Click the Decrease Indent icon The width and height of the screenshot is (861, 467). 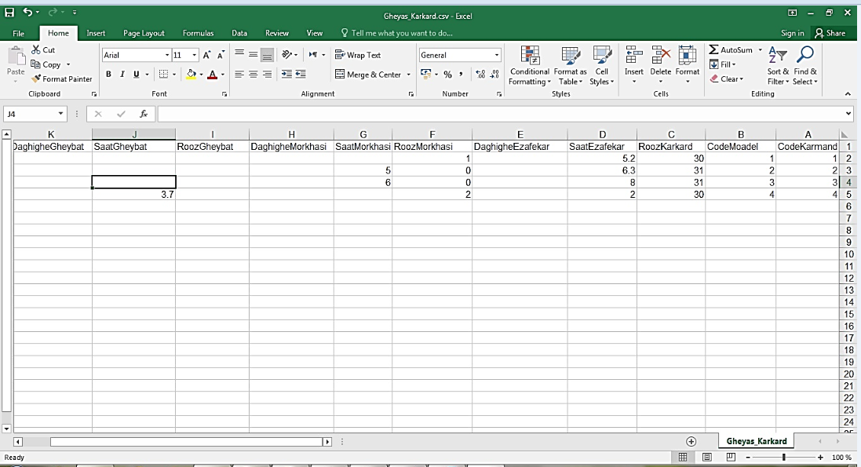(x=286, y=74)
